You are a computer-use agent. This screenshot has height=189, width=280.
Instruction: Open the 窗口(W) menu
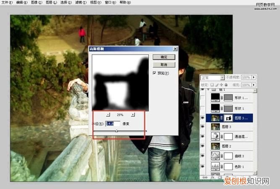click(110, 3)
